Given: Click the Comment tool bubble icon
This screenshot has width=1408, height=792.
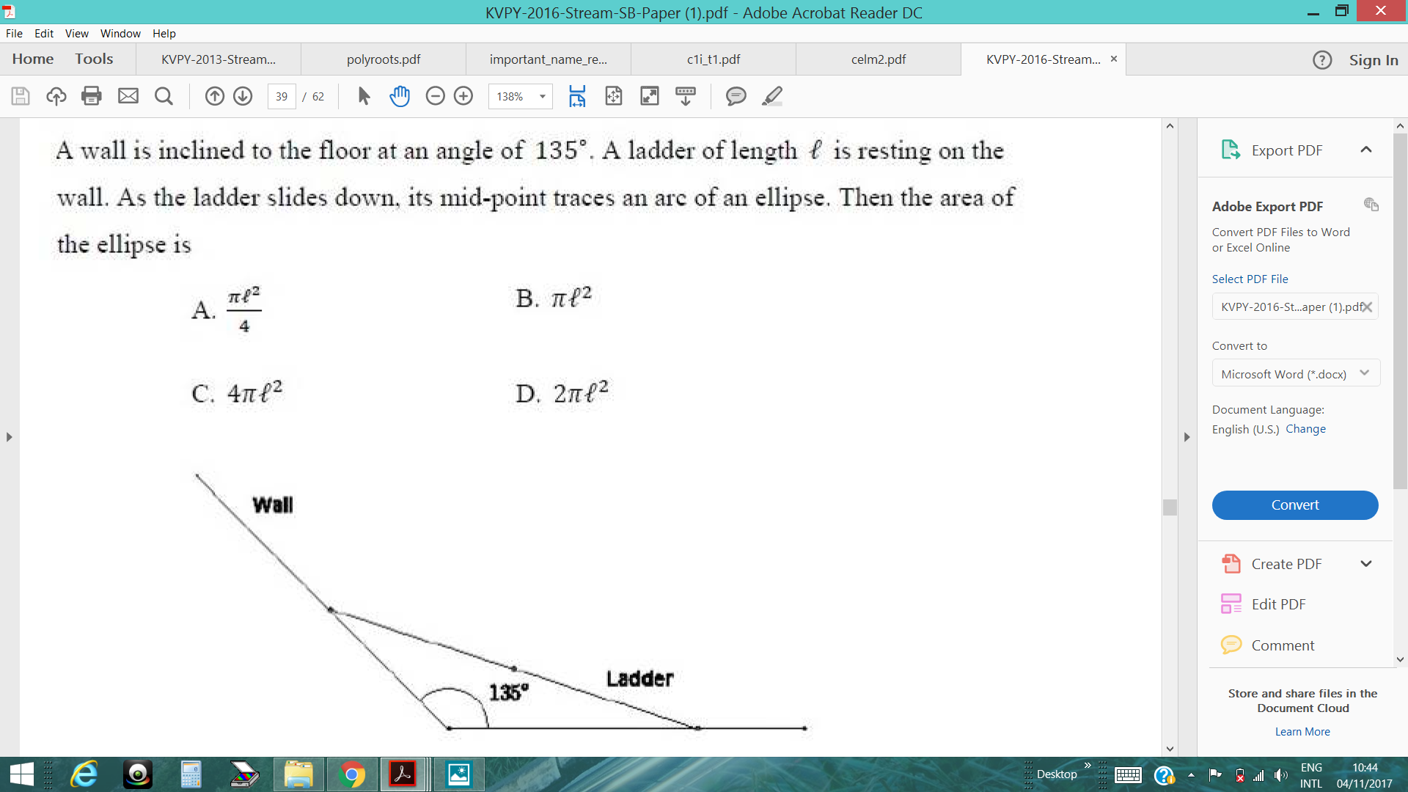Looking at the screenshot, I should (1231, 645).
